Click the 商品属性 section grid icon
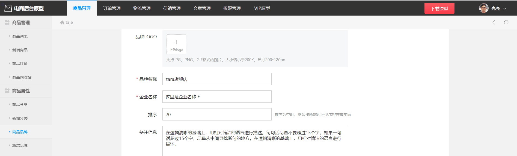This screenshot has height=156, width=517. (x=7, y=91)
